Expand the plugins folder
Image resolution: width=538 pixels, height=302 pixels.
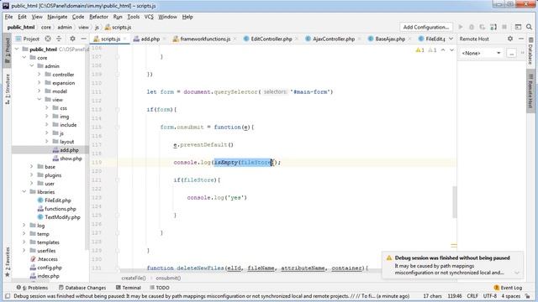pos(32,175)
